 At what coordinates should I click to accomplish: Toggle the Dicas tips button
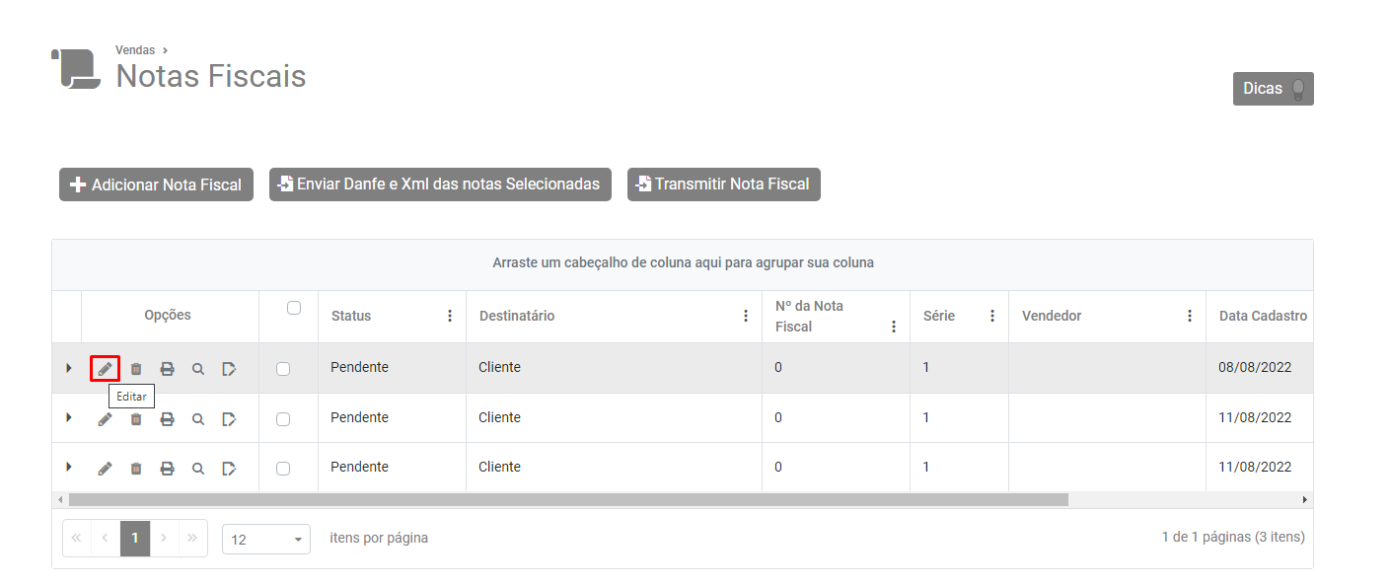click(x=1273, y=89)
